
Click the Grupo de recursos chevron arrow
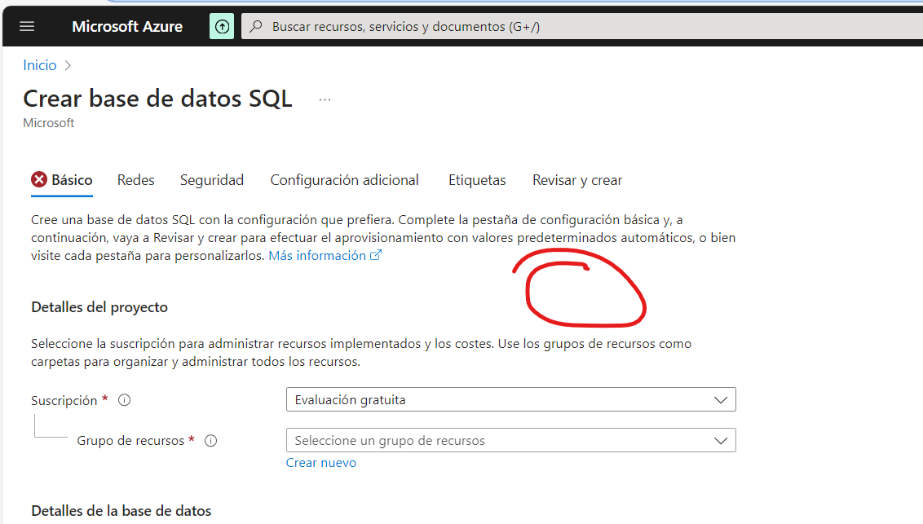tap(721, 441)
